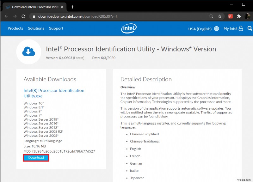The image size is (253, 182).
Task: Open the site search magnifier
Action: click(x=250, y=28)
